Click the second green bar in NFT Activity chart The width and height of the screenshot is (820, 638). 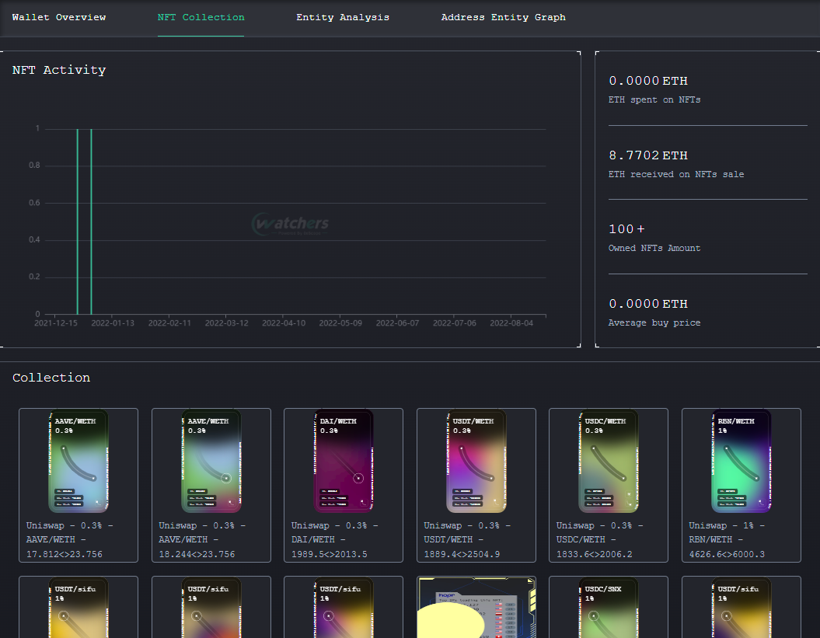point(91,221)
